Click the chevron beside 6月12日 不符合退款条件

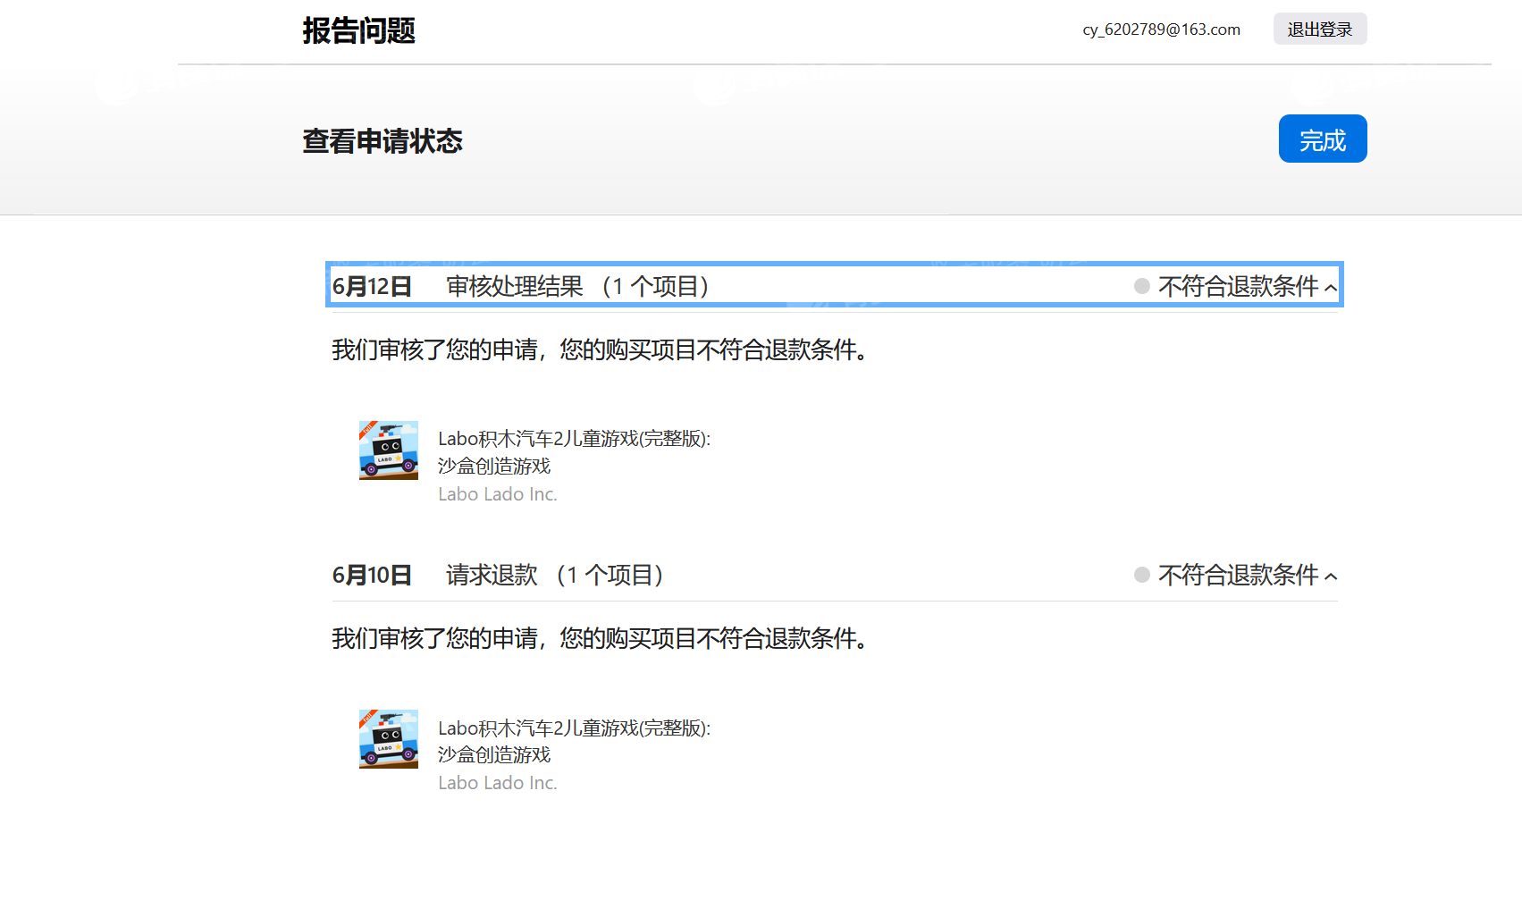[x=1331, y=288]
